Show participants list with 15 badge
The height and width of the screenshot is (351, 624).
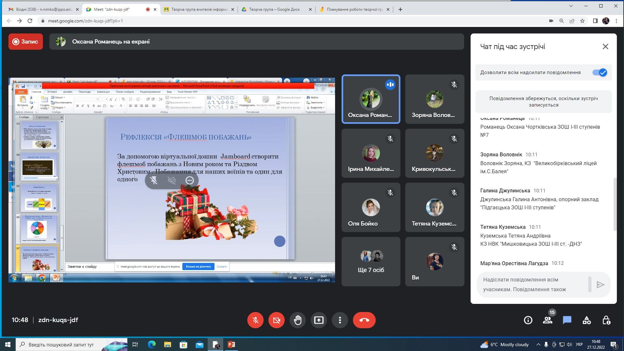(548, 320)
